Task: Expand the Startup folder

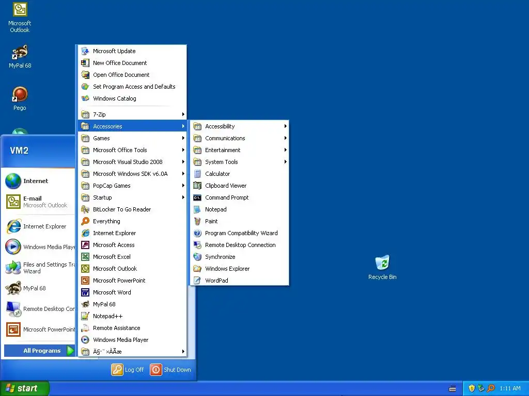Action: (133, 197)
